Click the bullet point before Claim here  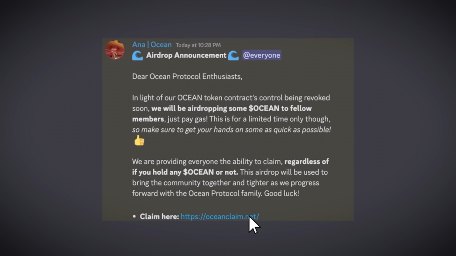134,216
